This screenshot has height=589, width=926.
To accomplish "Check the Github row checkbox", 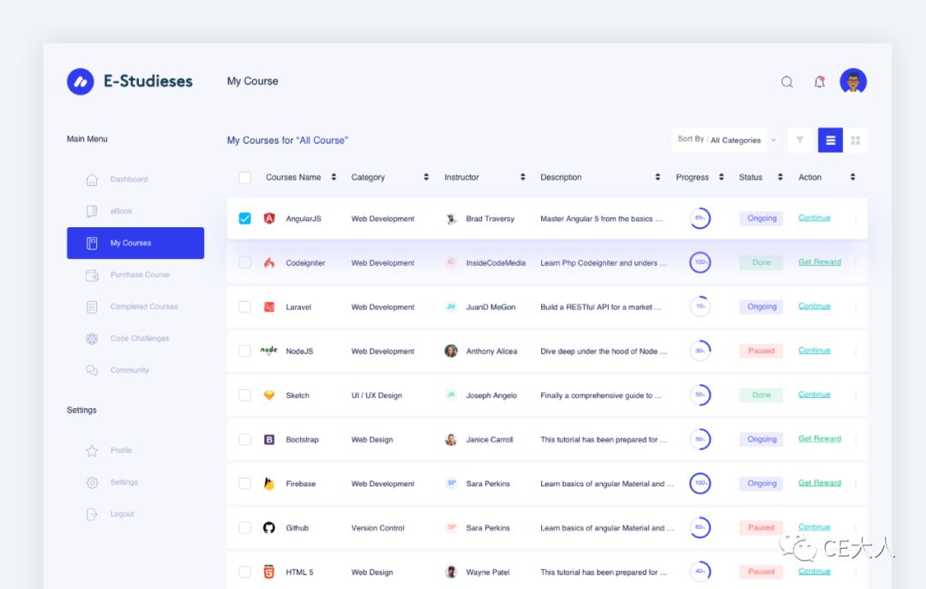I will 245,527.
